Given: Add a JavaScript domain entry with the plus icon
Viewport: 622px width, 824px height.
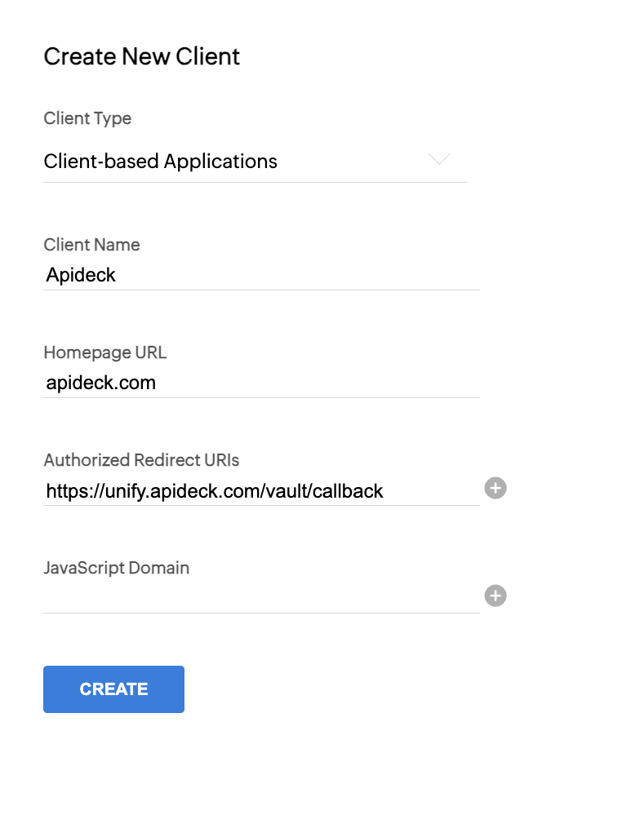Looking at the screenshot, I should [x=495, y=596].
